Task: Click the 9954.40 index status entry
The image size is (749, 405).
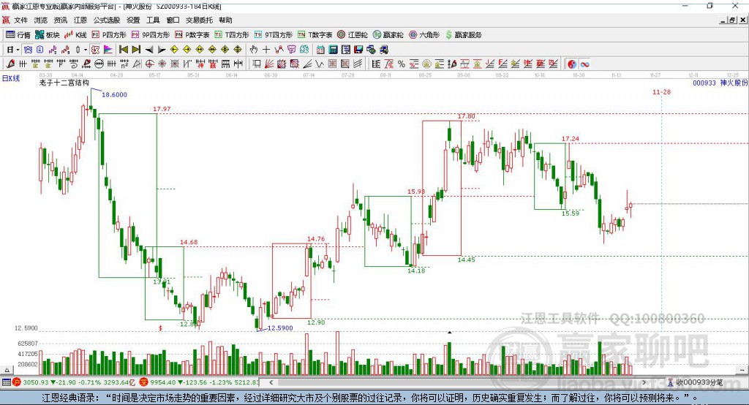Action: (x=200, y=382)
